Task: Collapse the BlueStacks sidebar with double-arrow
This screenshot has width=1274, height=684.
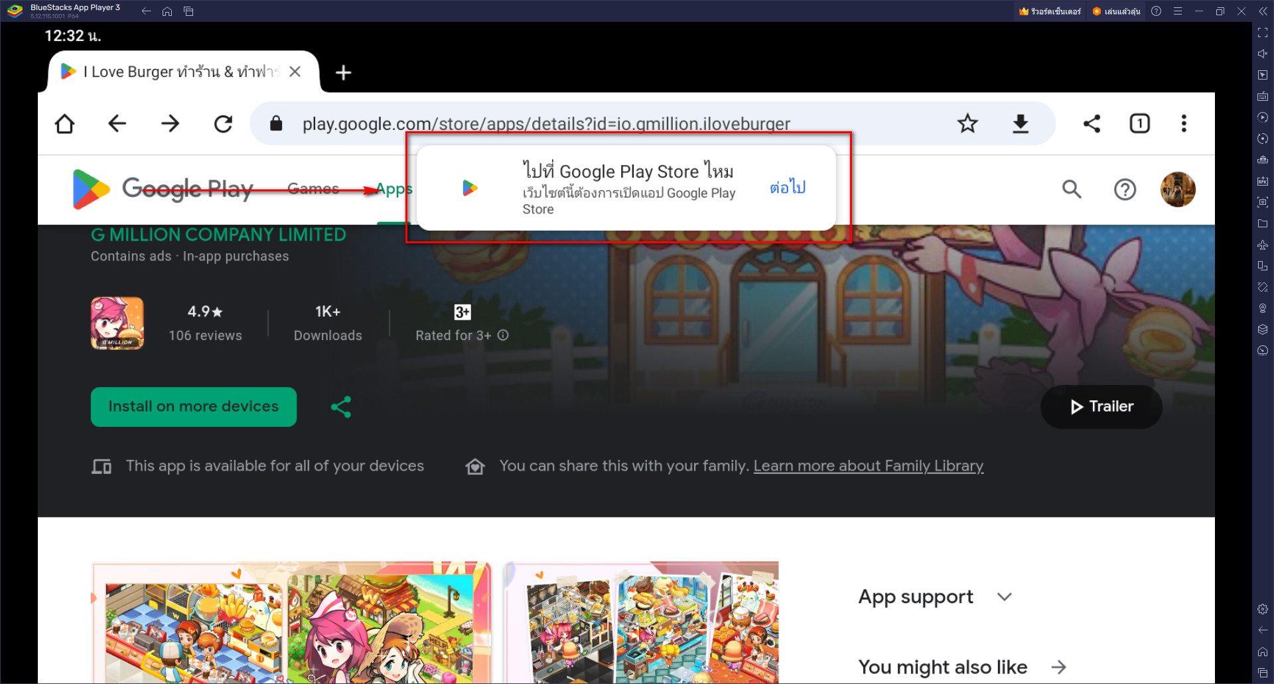Action: [1263, 11]
